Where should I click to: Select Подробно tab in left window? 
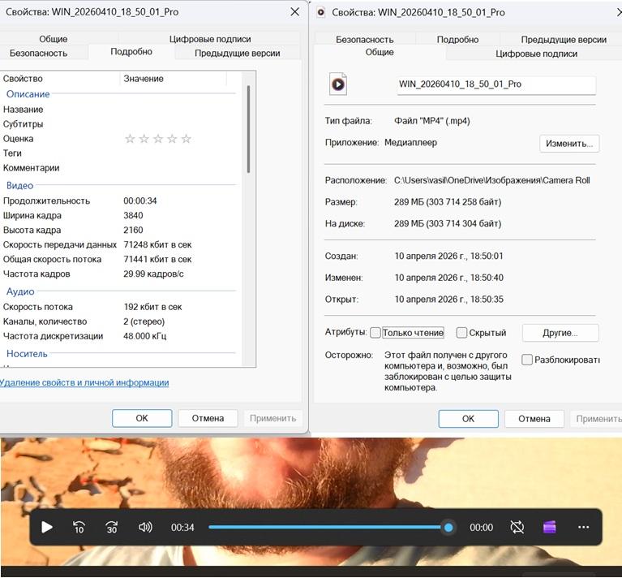[131, 52]
